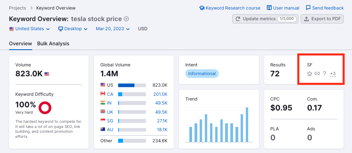Open the United States country dropdown
The height and width of the screenshot is (153, 352).
click(29, 29)
